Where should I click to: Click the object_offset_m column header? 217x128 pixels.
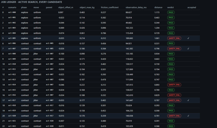click(66, 8)
